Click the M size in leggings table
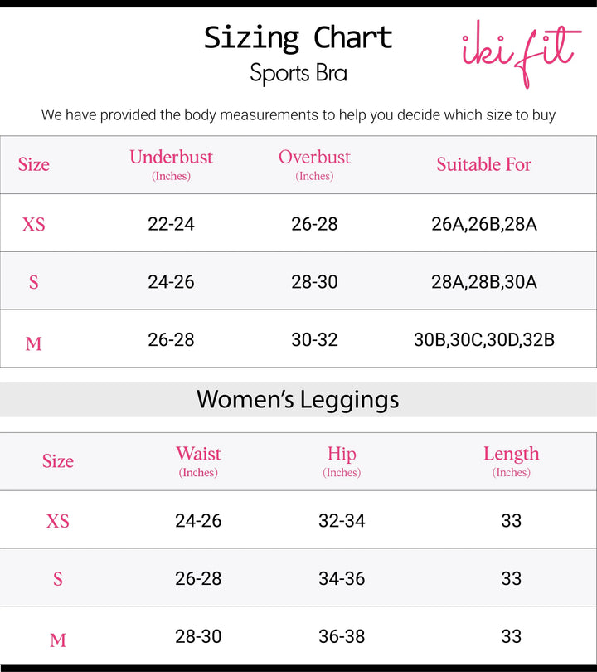This screenshot has width=597, height=672. pos(58,640)
